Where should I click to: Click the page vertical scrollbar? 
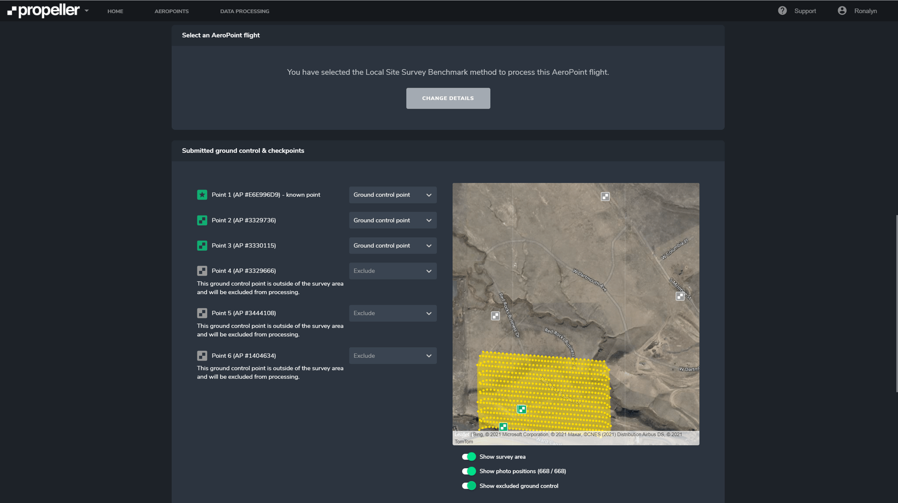(896, 303)
